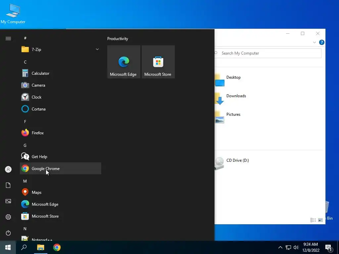
Task: Click the Search My Computer field
Action: pyautogui.click(x=268, y=53)
